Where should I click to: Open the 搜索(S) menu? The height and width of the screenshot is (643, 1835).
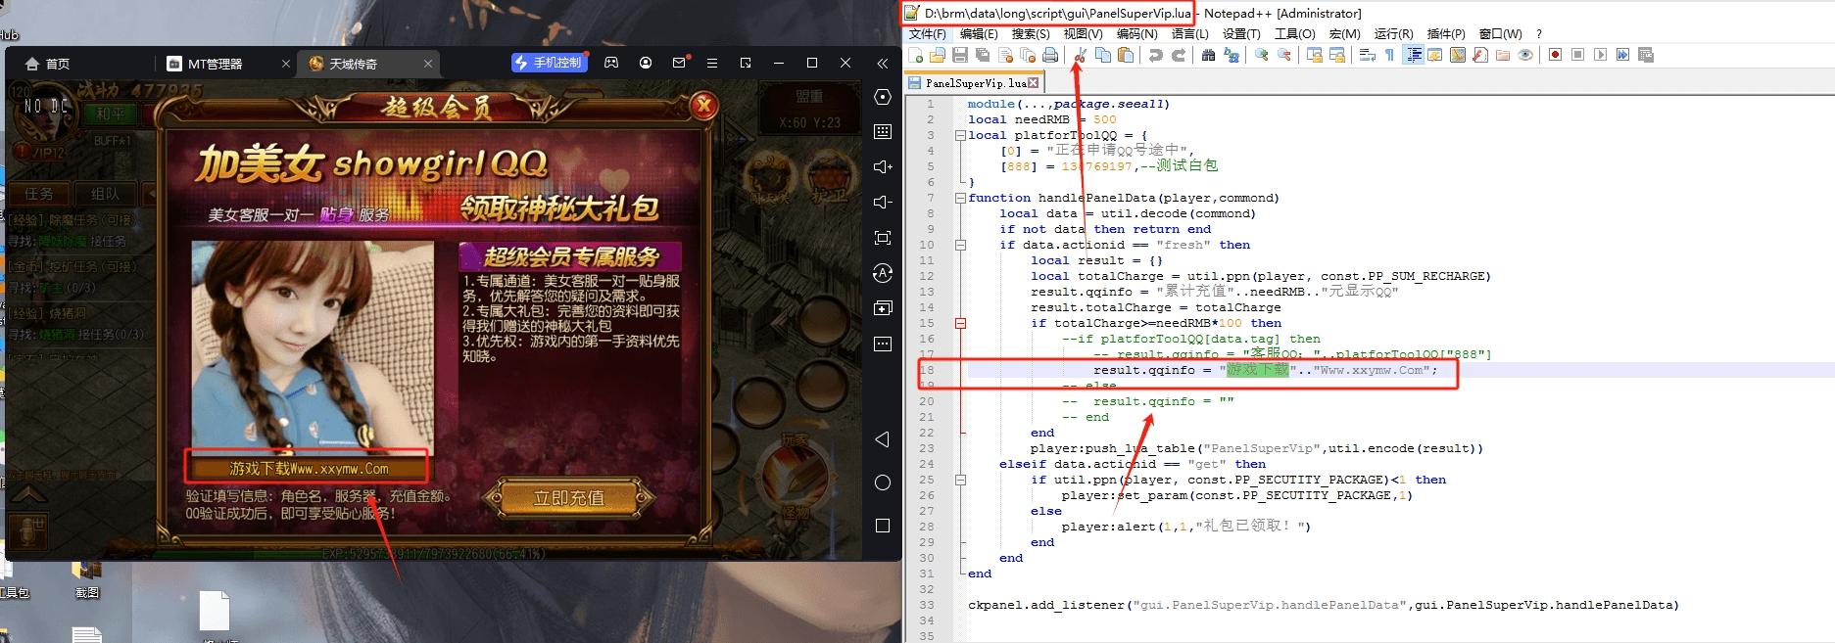1031,33
